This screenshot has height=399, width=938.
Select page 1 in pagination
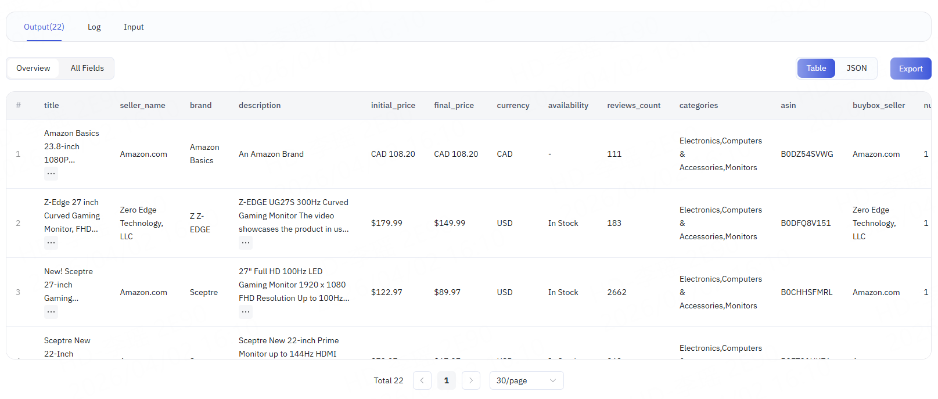[x=447, y=380]
